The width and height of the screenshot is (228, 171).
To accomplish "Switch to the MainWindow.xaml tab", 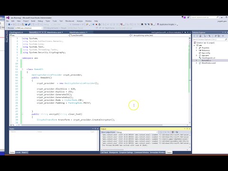I will [54, 32].
